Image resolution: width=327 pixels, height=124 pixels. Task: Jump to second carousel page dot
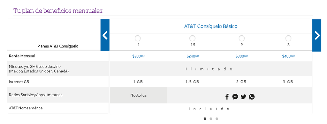(x=211, y=119)
